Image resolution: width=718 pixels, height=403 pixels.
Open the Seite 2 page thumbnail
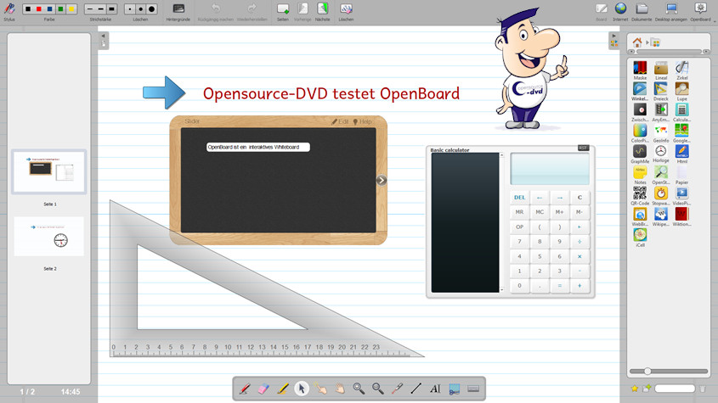49,237
